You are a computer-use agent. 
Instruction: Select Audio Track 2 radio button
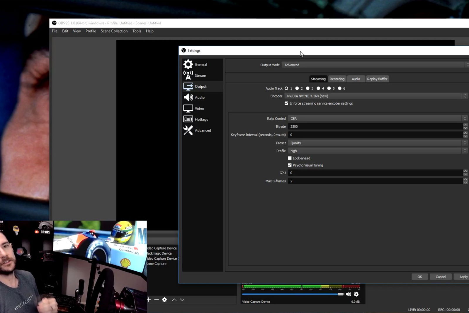click(x=297, y=88)
